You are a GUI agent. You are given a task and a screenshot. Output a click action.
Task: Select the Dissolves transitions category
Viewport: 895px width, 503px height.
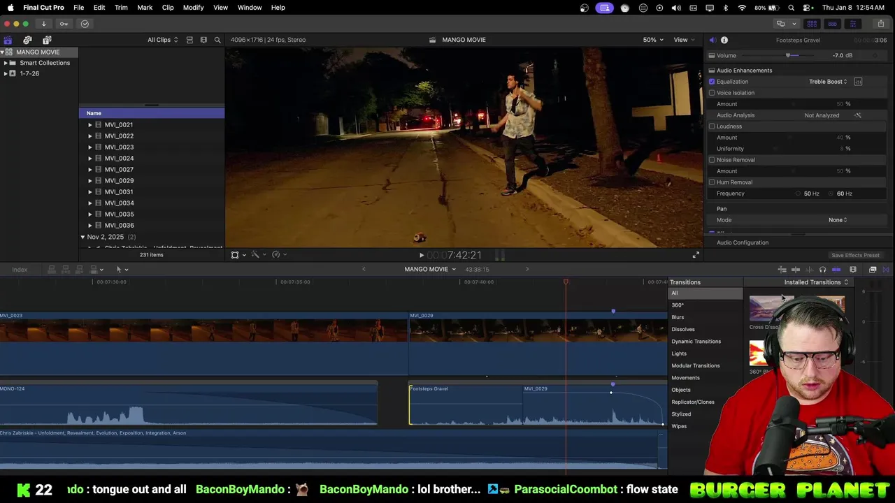click(683, 330)
